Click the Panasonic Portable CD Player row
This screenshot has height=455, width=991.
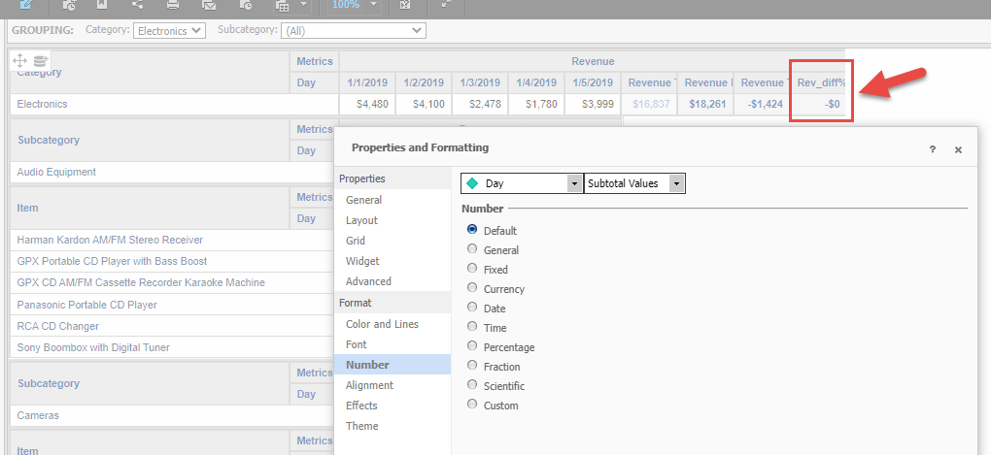click(x=172, y=305)
